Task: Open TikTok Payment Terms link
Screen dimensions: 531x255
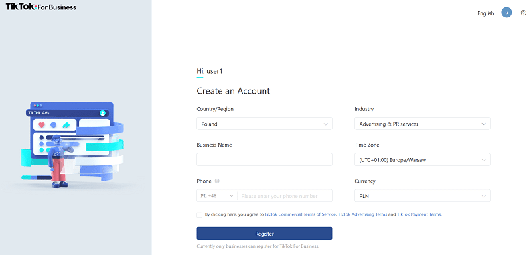Action: (x=419, y=214)
